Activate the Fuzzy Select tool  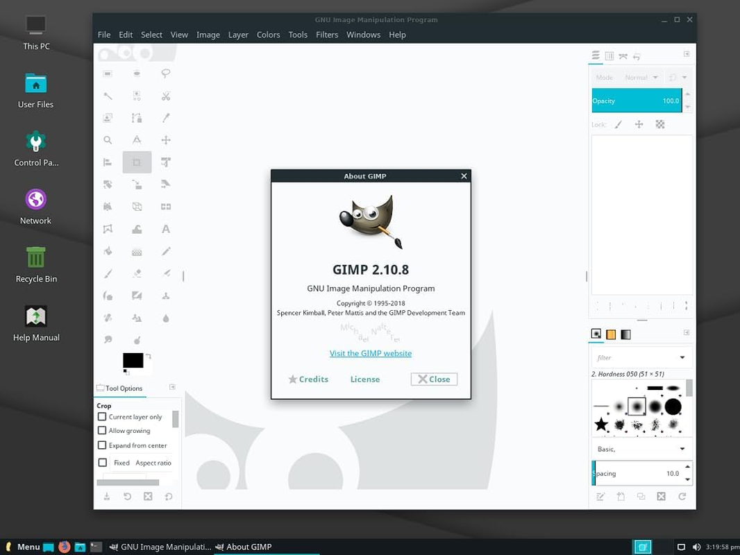(108, 96)
